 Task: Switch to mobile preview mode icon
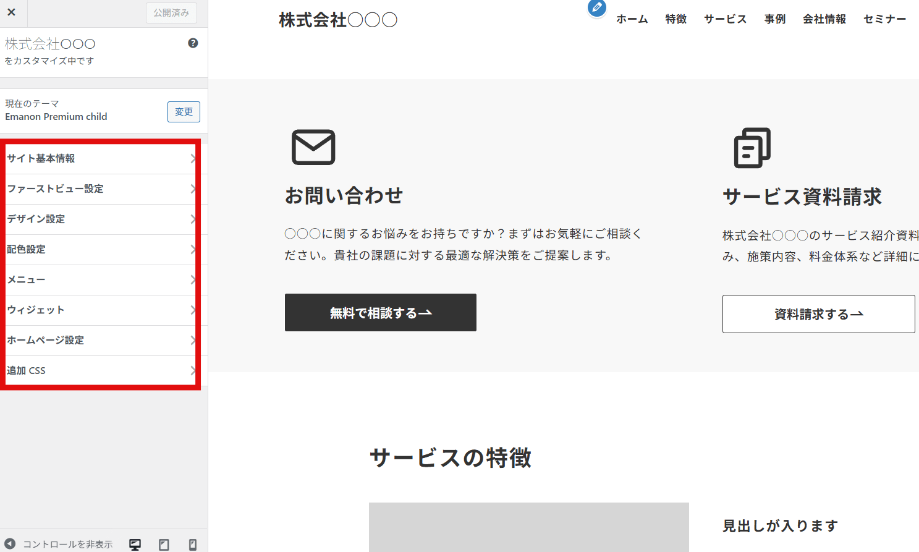point(192,544)
